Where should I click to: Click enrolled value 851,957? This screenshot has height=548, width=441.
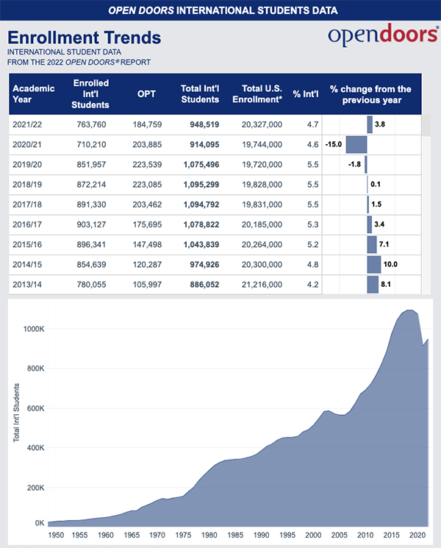pos(91,164)
